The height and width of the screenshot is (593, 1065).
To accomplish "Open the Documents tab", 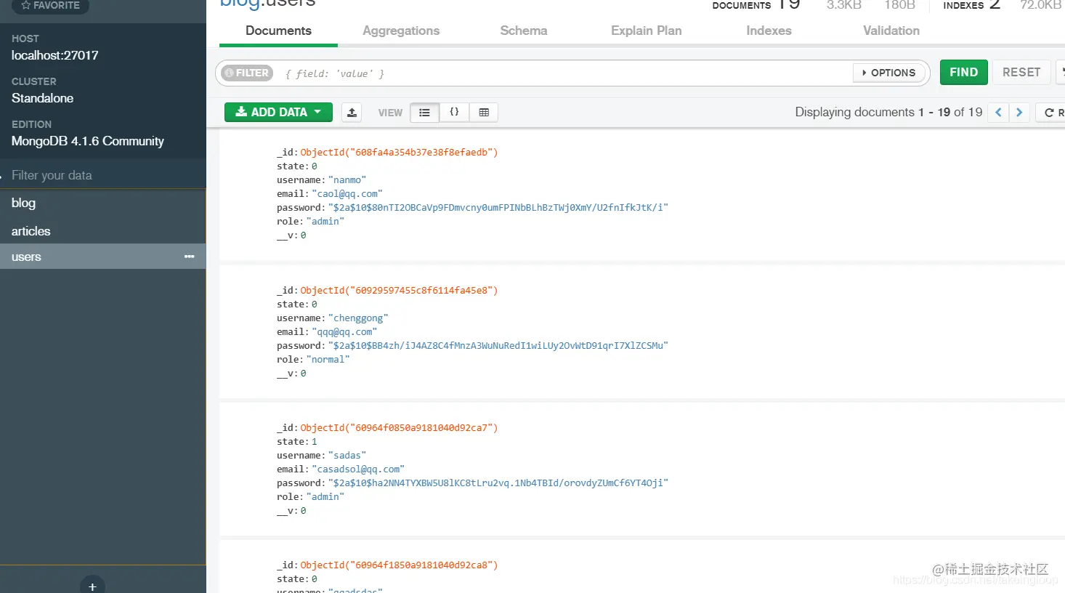I will coord(278,31).
